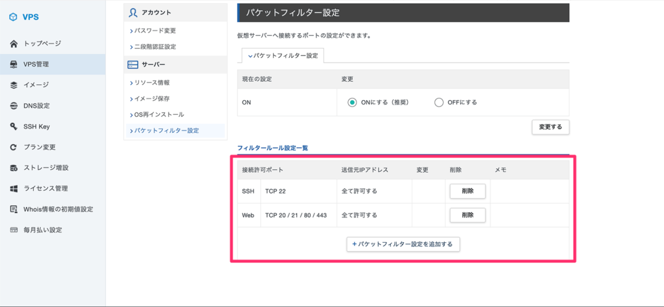Switch to the パケットフィルター設定 tab
This screenshot has width=664, height=307.
283,56
